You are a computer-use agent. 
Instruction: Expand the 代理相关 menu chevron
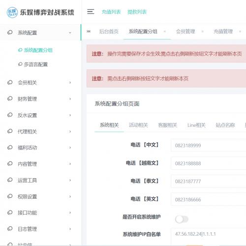click(x=70, y=131)
